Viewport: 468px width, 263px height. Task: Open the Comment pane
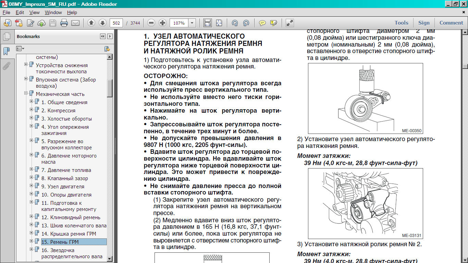tap(451, 23)
